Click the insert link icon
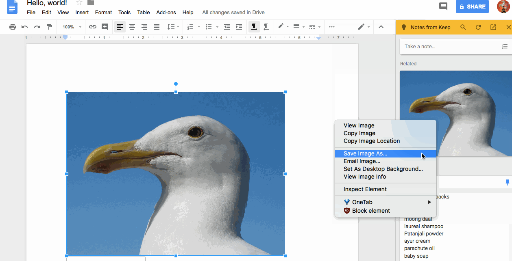Viewport: 512px width, 261px height. pos(93,27)
